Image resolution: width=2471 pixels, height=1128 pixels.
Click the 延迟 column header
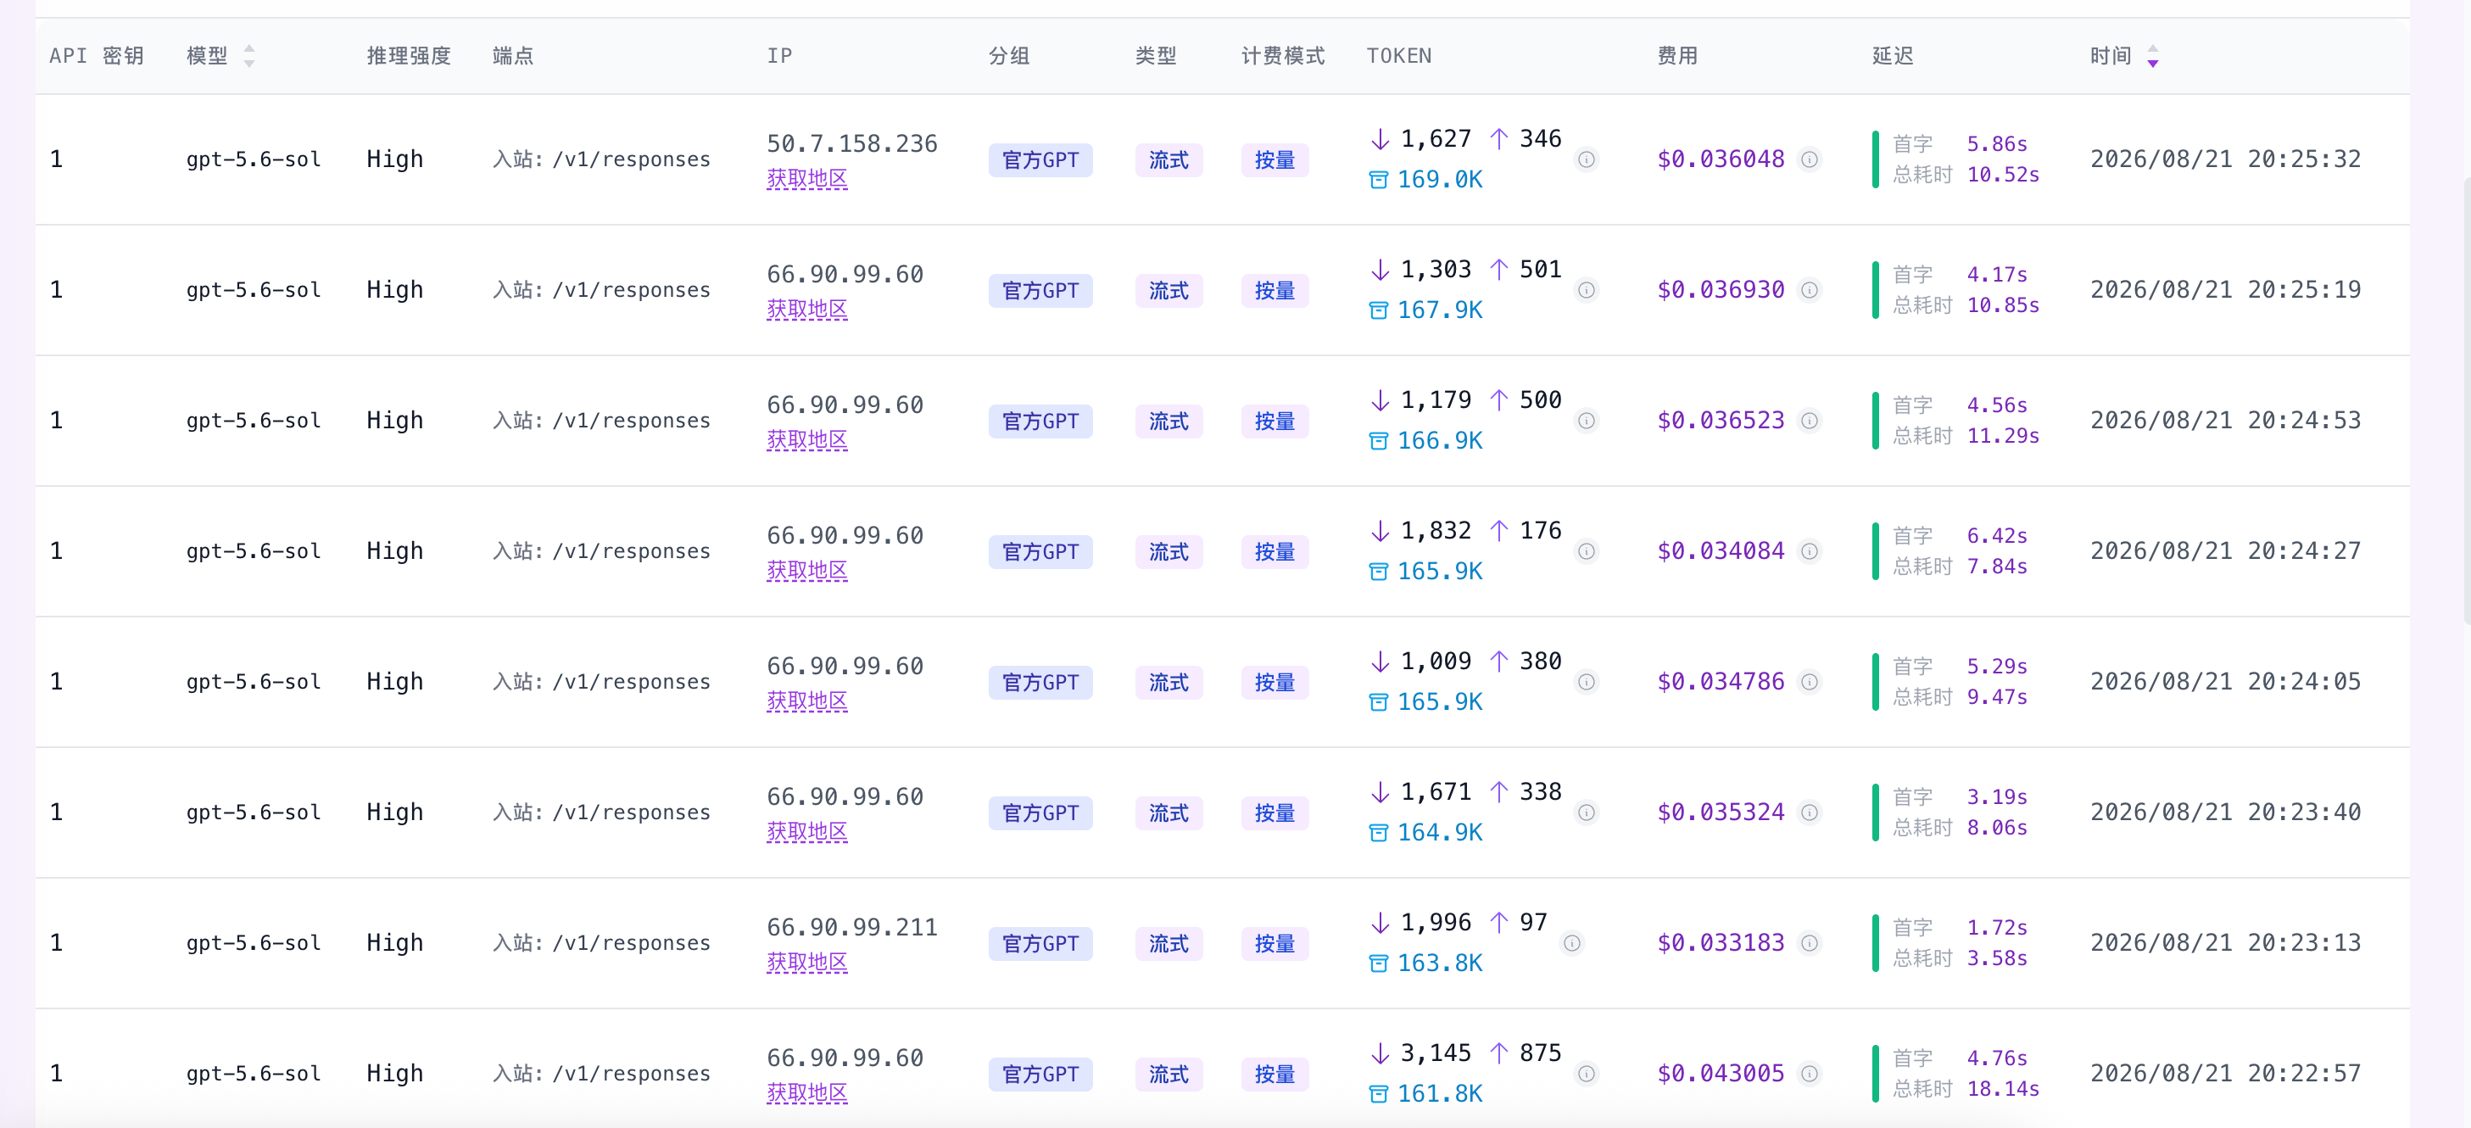1893,56
